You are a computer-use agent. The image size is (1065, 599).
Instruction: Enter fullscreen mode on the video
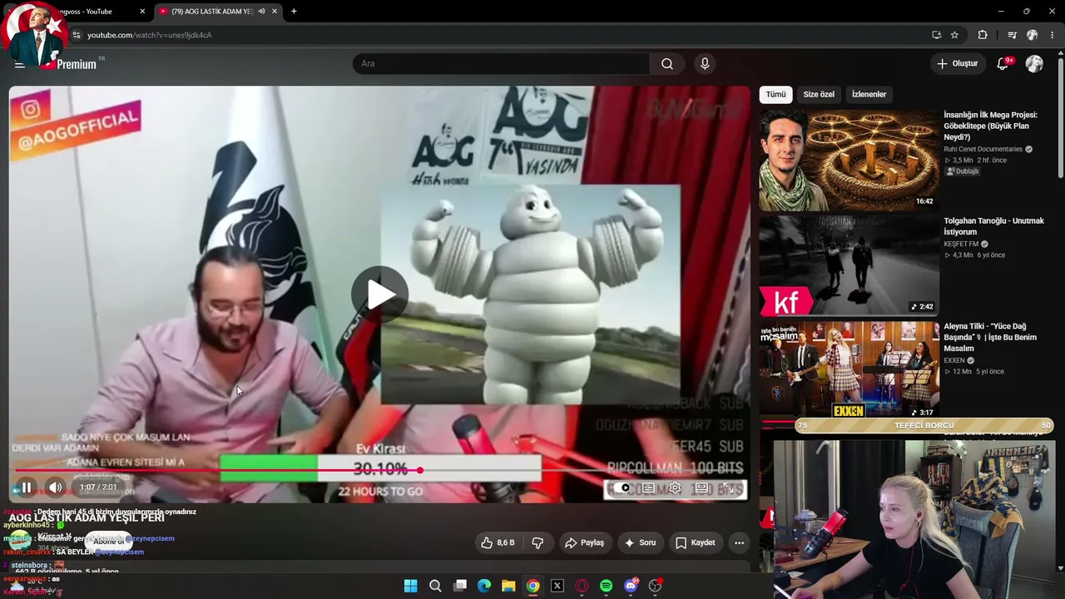coord(728,488)
